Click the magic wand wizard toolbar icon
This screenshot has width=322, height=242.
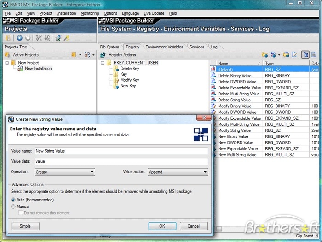click(67, 38)
